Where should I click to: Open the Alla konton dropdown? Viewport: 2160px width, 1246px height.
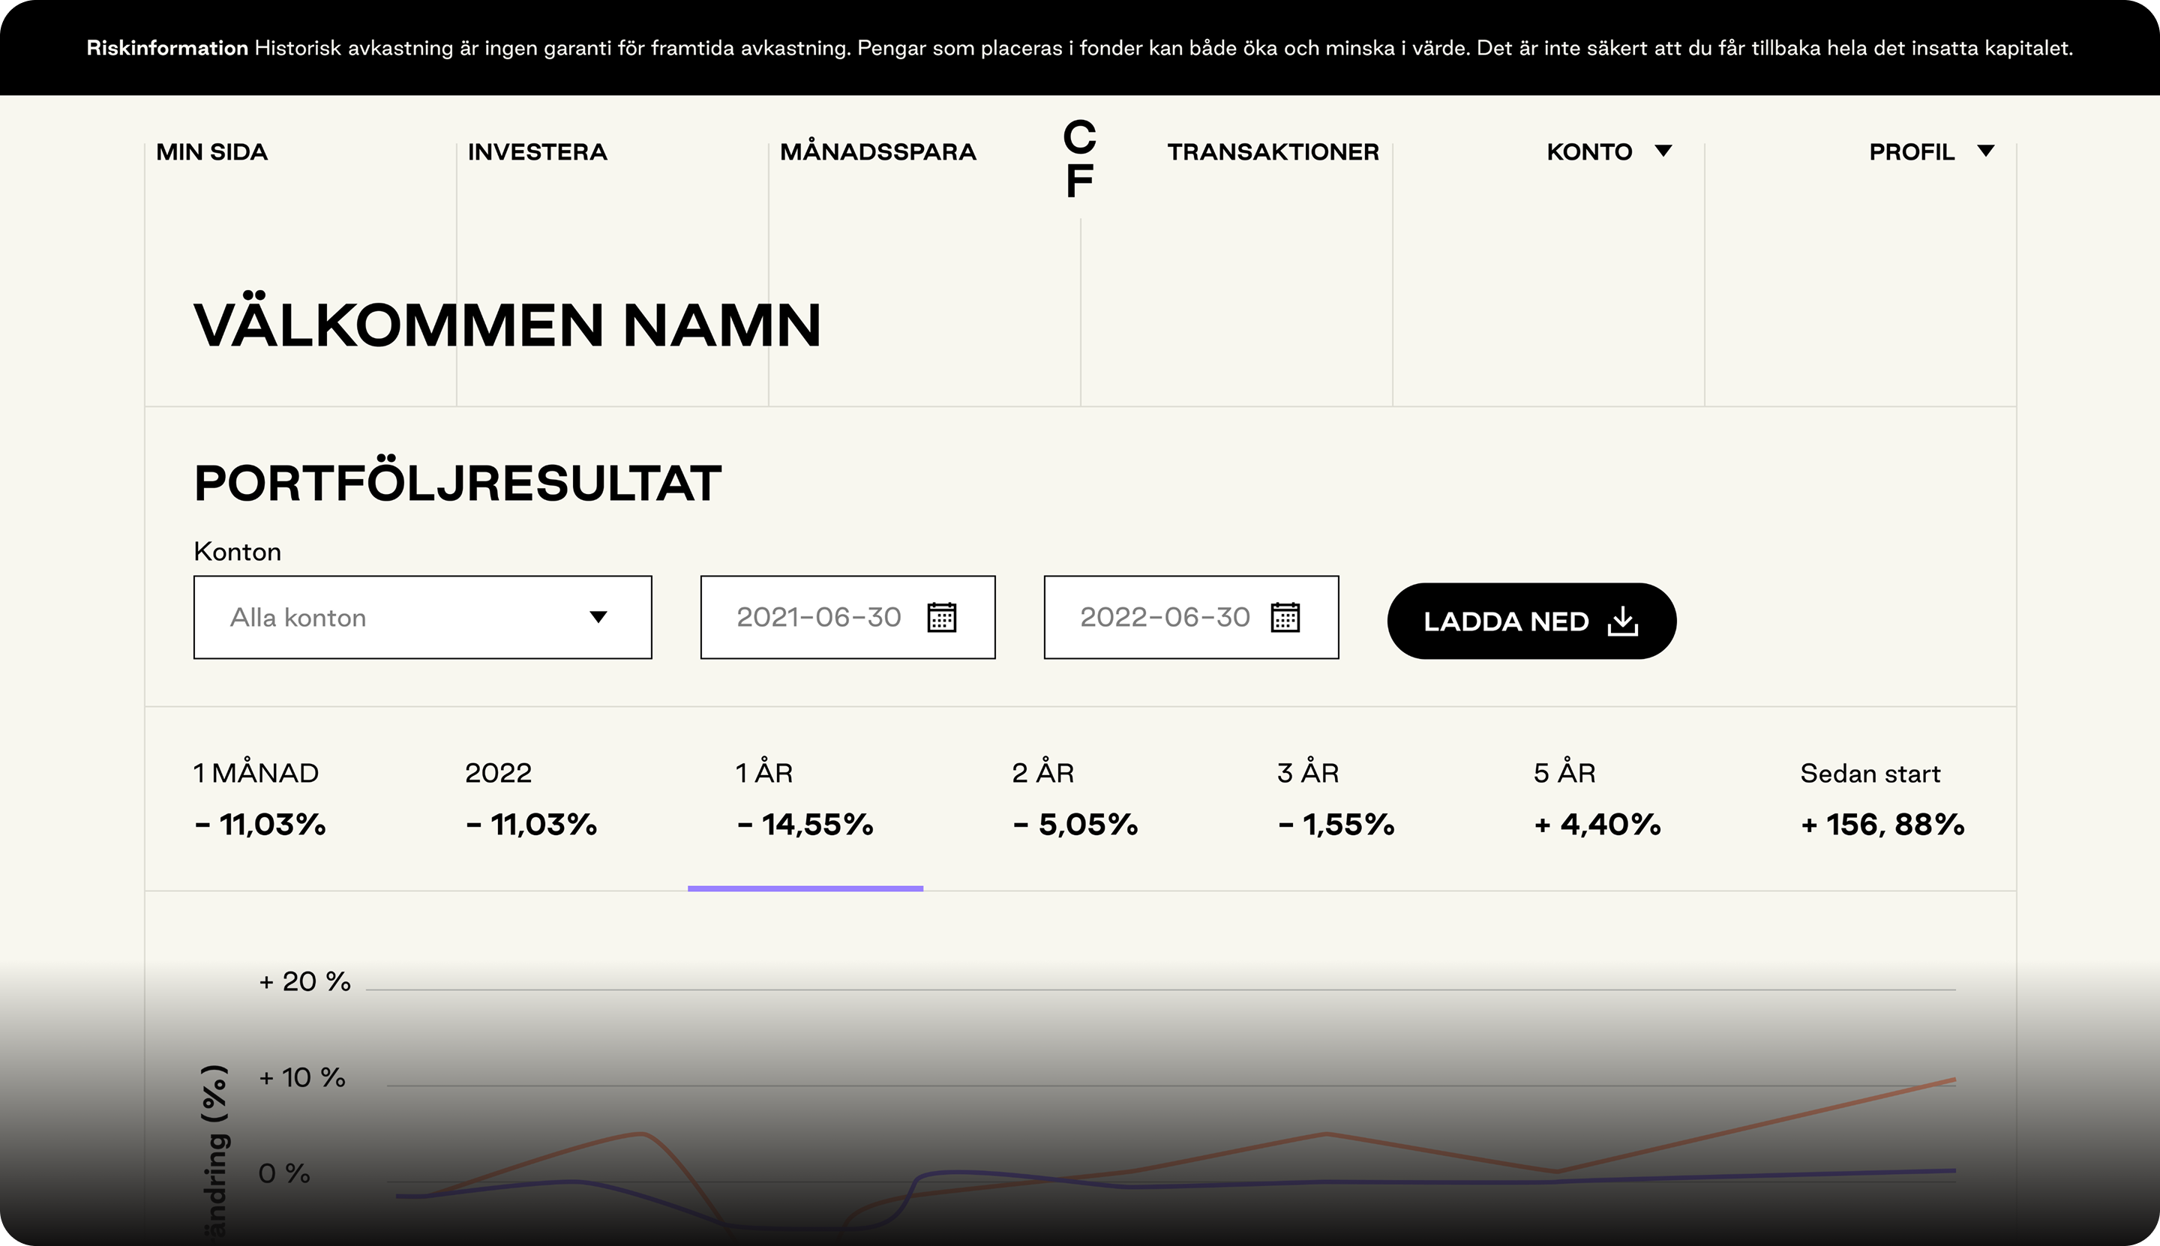click(x=422, y=617)
